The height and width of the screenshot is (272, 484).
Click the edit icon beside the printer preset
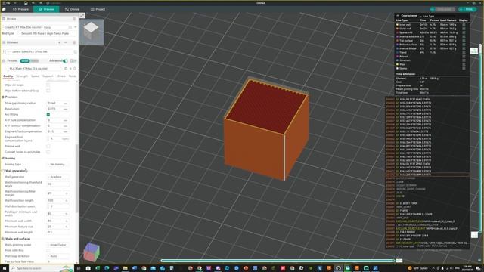76,27
